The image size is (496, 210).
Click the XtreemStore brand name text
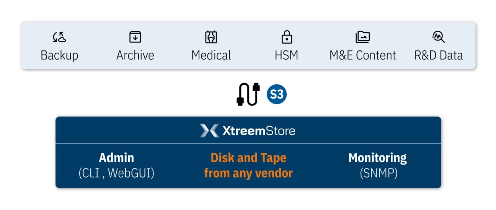coord(259,131)
